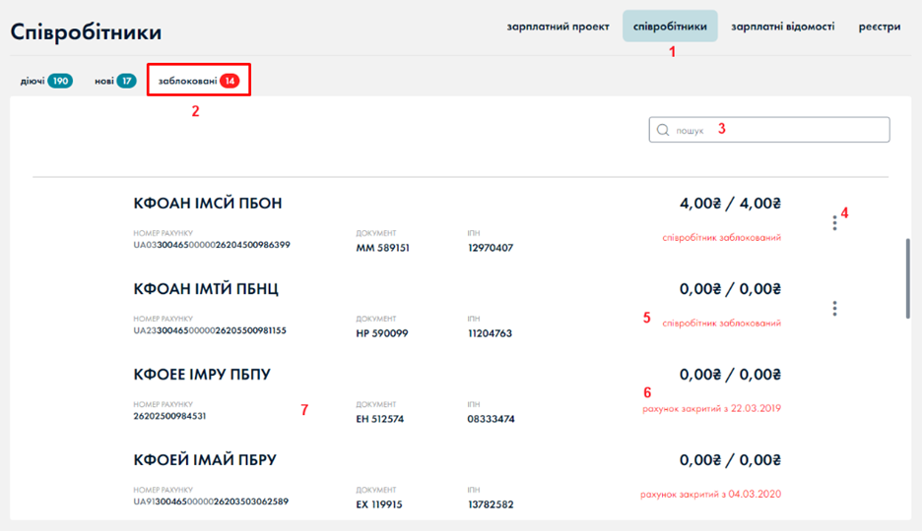Select employee name КФОЕЕ ІМРУ ПБПУ
The width and height of the screenshot is (922, 531).
point(202,375)
